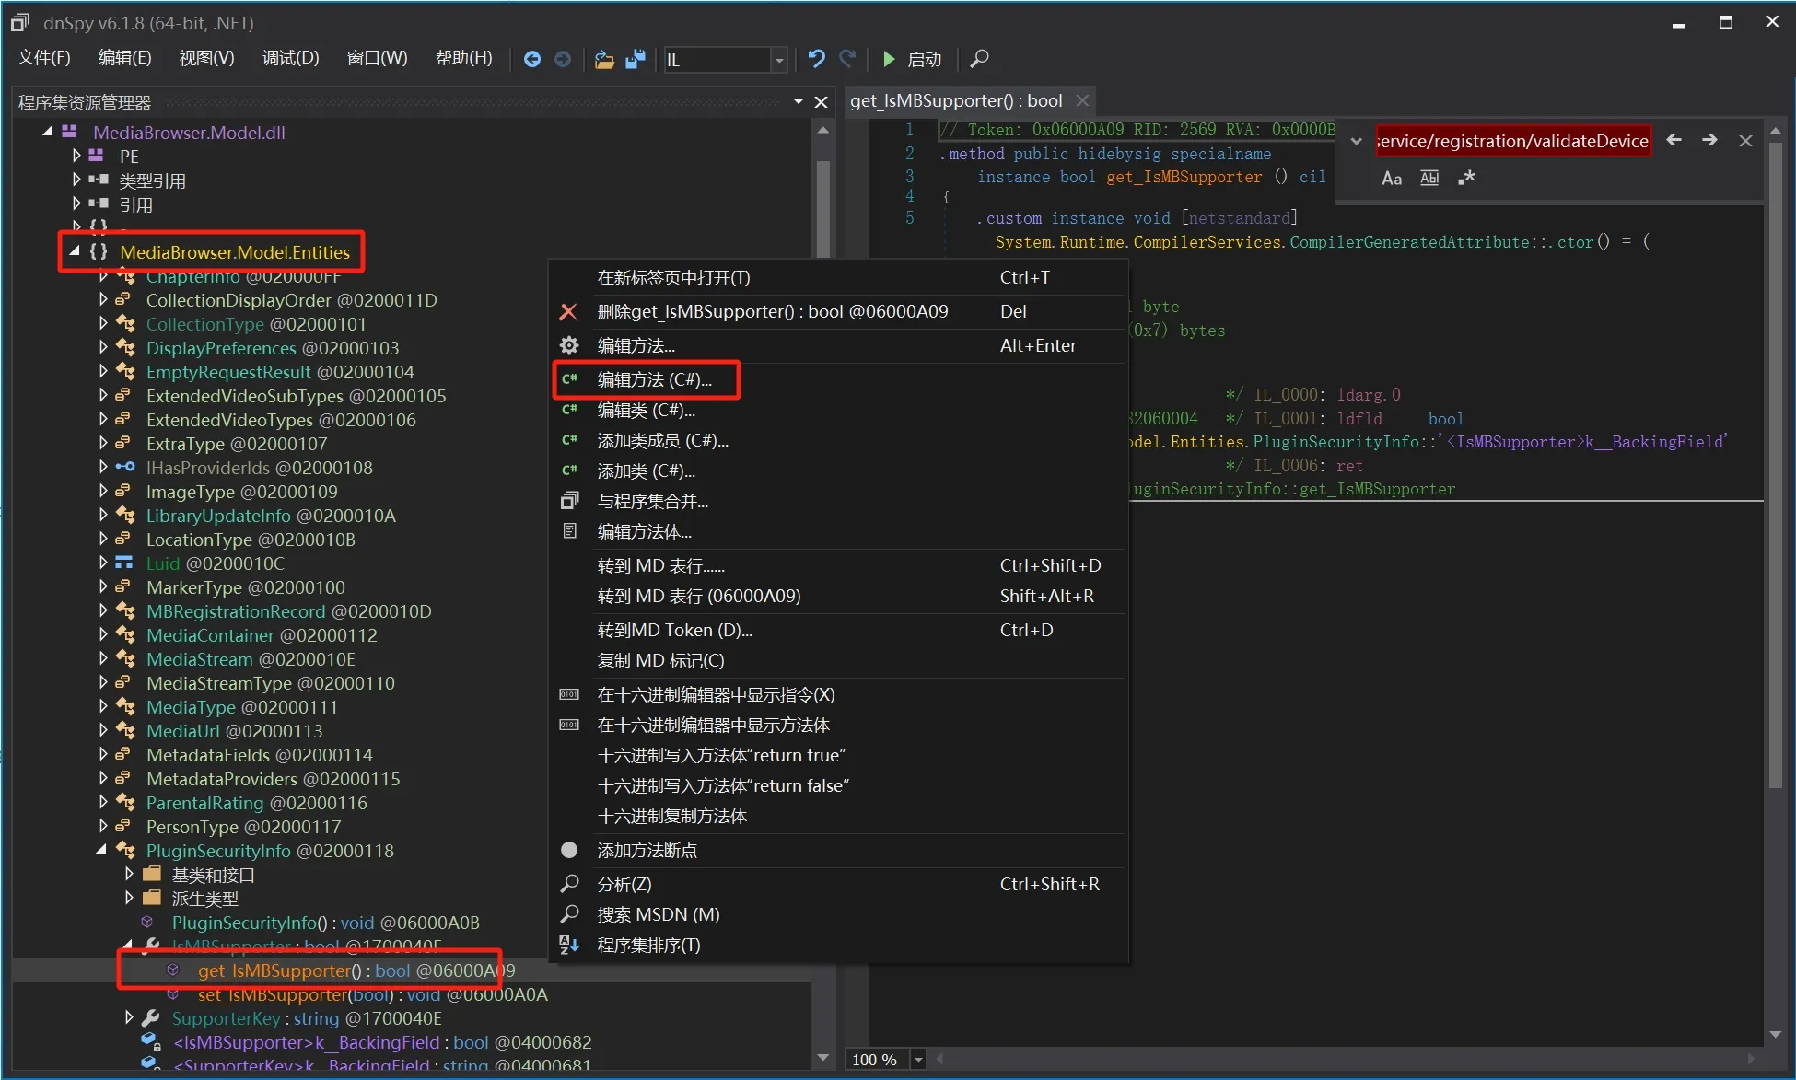
Task: Close the get_IsMBSupporter tab
Action: tap(1083, 100)
